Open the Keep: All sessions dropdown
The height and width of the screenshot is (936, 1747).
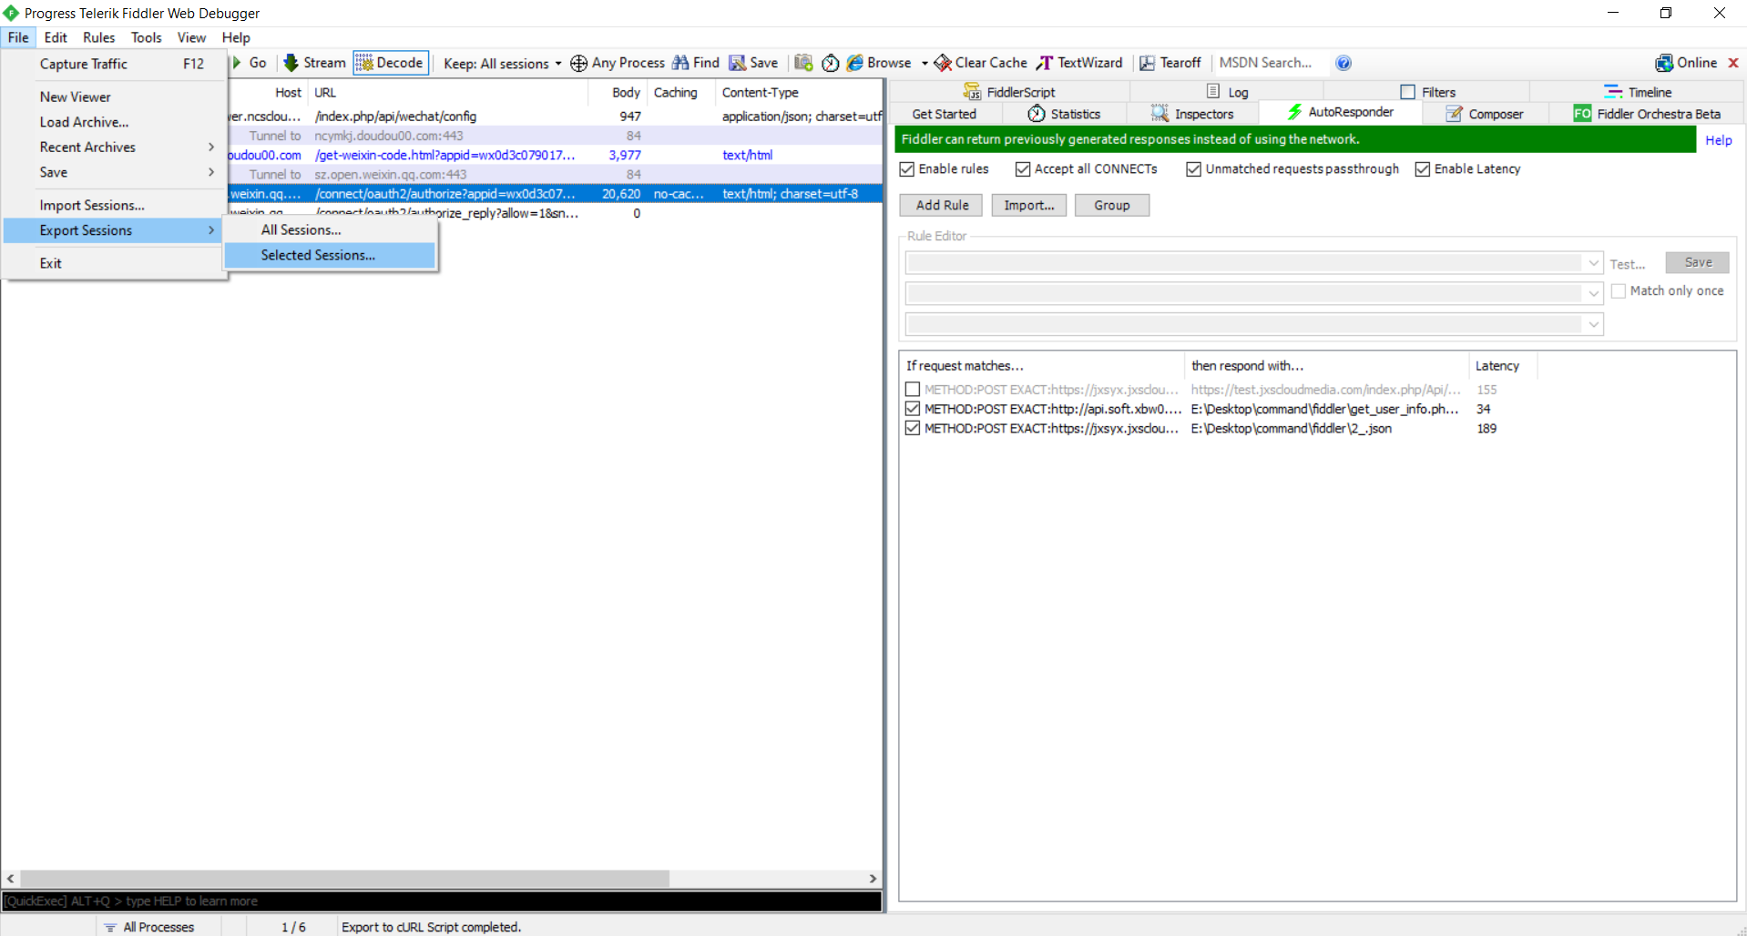click(x=502, y=64)
